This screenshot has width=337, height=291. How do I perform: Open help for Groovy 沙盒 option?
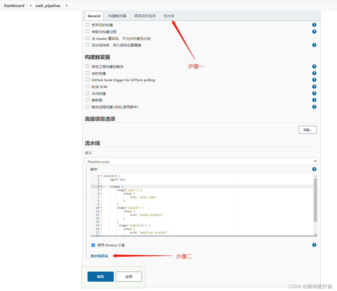coord(314,245)
